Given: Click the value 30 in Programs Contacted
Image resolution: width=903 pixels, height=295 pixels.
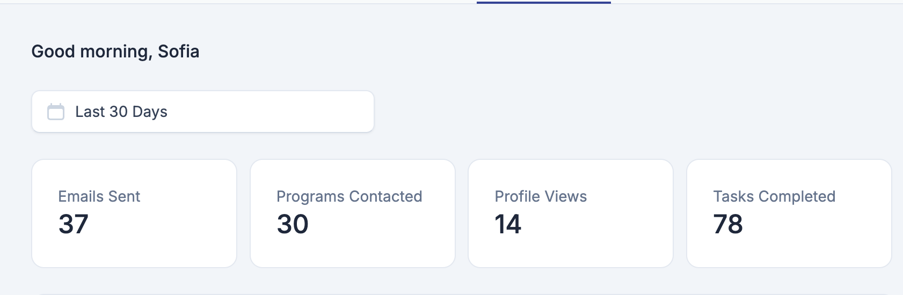Looking at the screenshot, I should [293, 224].
